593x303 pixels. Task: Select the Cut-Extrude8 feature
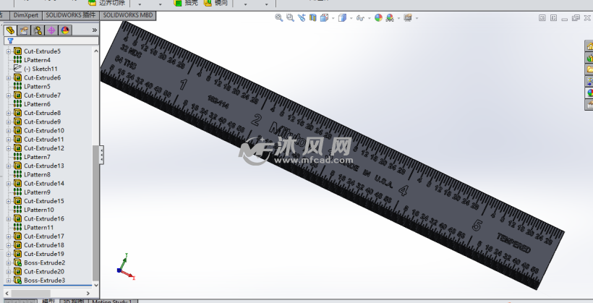42,113
